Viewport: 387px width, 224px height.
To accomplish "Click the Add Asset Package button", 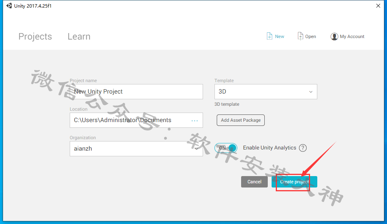I will pyautogui.click(x=241, y=120).
